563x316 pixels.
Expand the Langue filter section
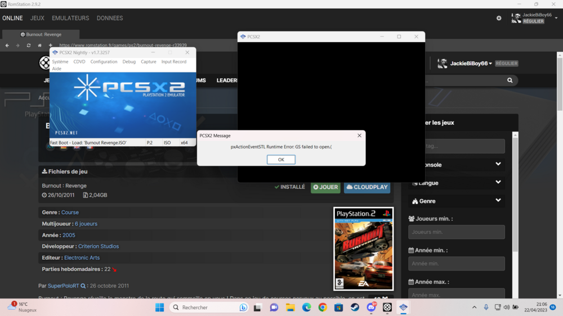[498, 182]
